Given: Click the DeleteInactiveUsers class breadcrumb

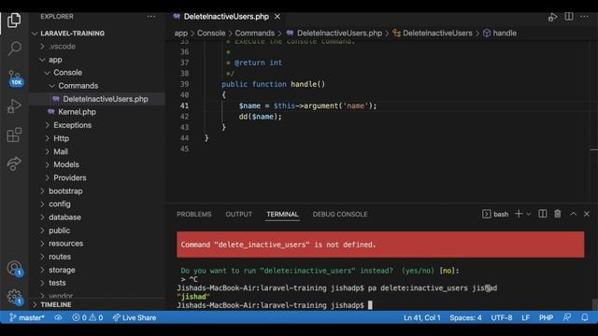Looking at the screenshot, I should tap(437, 34).
